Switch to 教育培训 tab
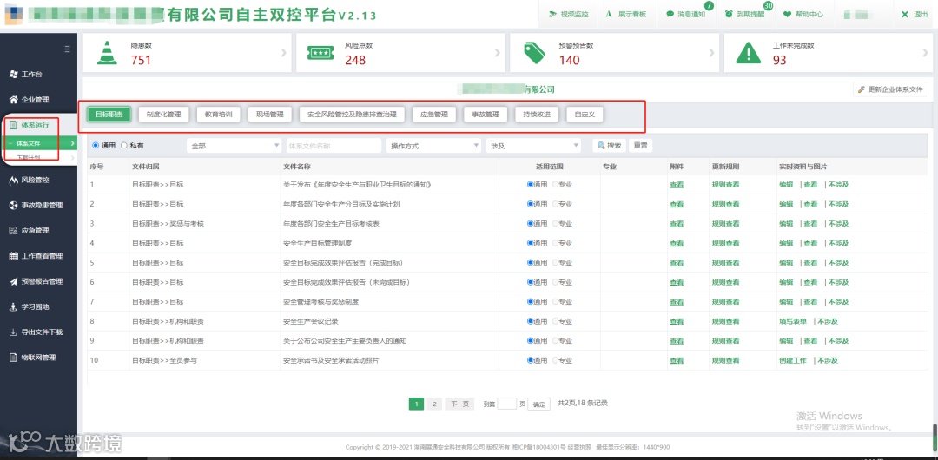The image size is (938, 460). click(x=218, y=115)
